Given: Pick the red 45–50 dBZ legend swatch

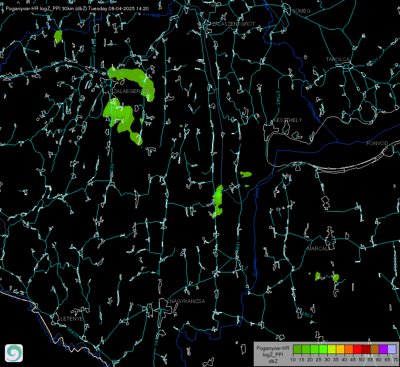Looking at the screenshot, I should 358,349.
